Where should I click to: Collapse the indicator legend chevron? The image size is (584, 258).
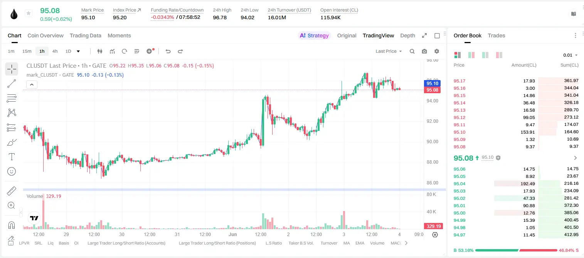point(32,84)
